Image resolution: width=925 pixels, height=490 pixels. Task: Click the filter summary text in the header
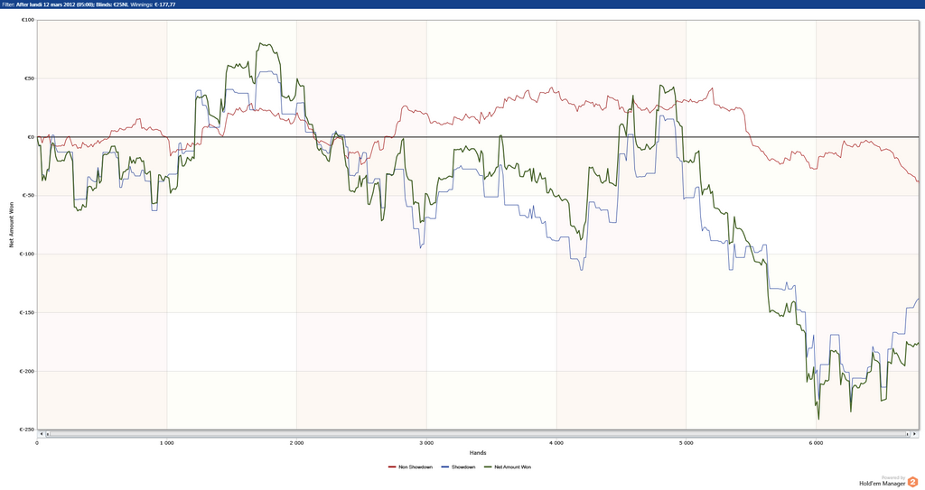point(89,5)
